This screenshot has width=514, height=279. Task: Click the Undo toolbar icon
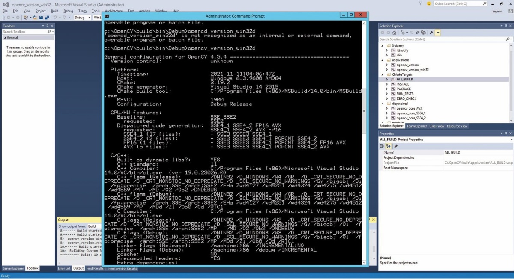click(x=55, y=18)
